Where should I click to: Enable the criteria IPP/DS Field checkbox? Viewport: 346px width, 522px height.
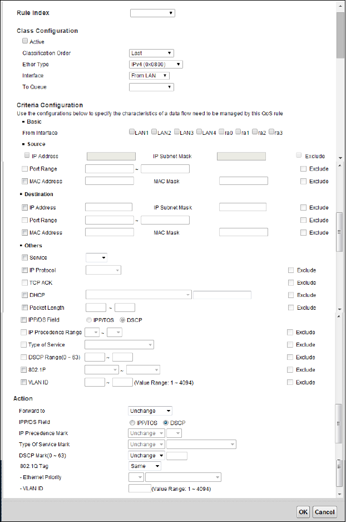23,320
